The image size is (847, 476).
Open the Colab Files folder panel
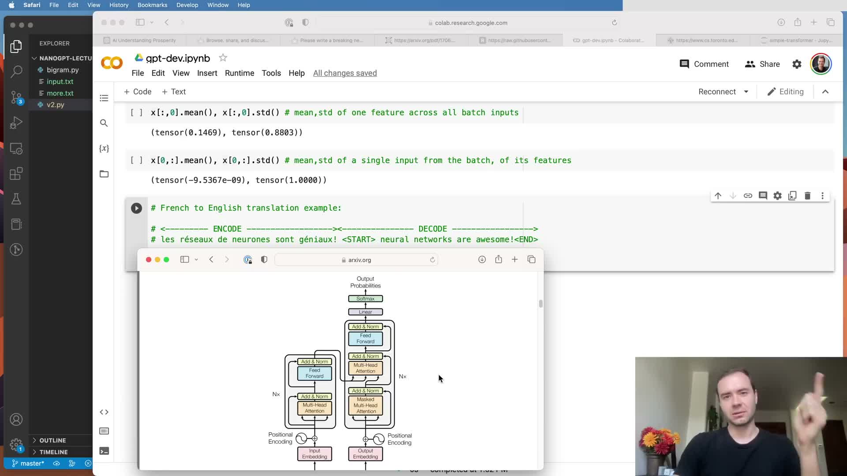pos(104,174)
